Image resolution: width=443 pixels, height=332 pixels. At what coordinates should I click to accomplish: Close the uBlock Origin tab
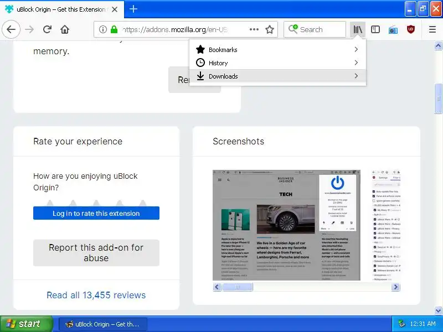point(115,9)
